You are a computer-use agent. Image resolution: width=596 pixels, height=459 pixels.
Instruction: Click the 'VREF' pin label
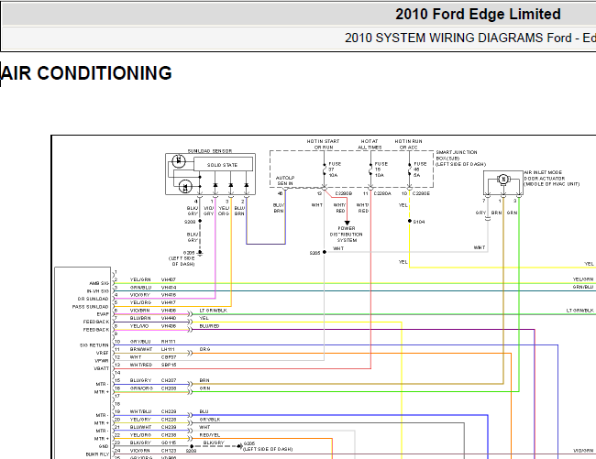[x=103, y=353]
